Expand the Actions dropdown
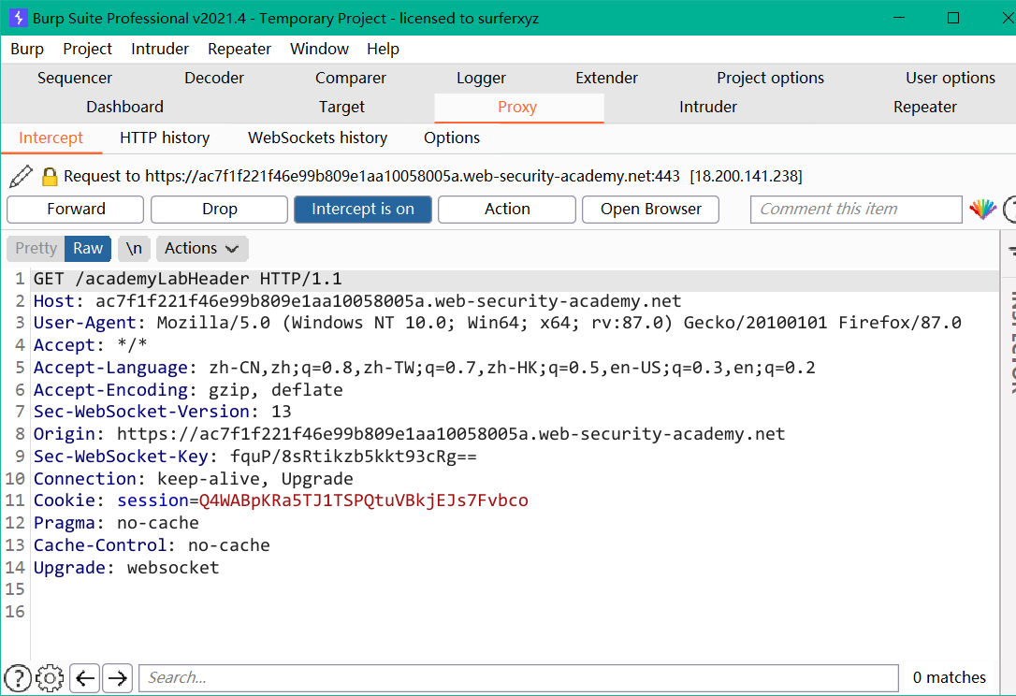 point(201,248)
